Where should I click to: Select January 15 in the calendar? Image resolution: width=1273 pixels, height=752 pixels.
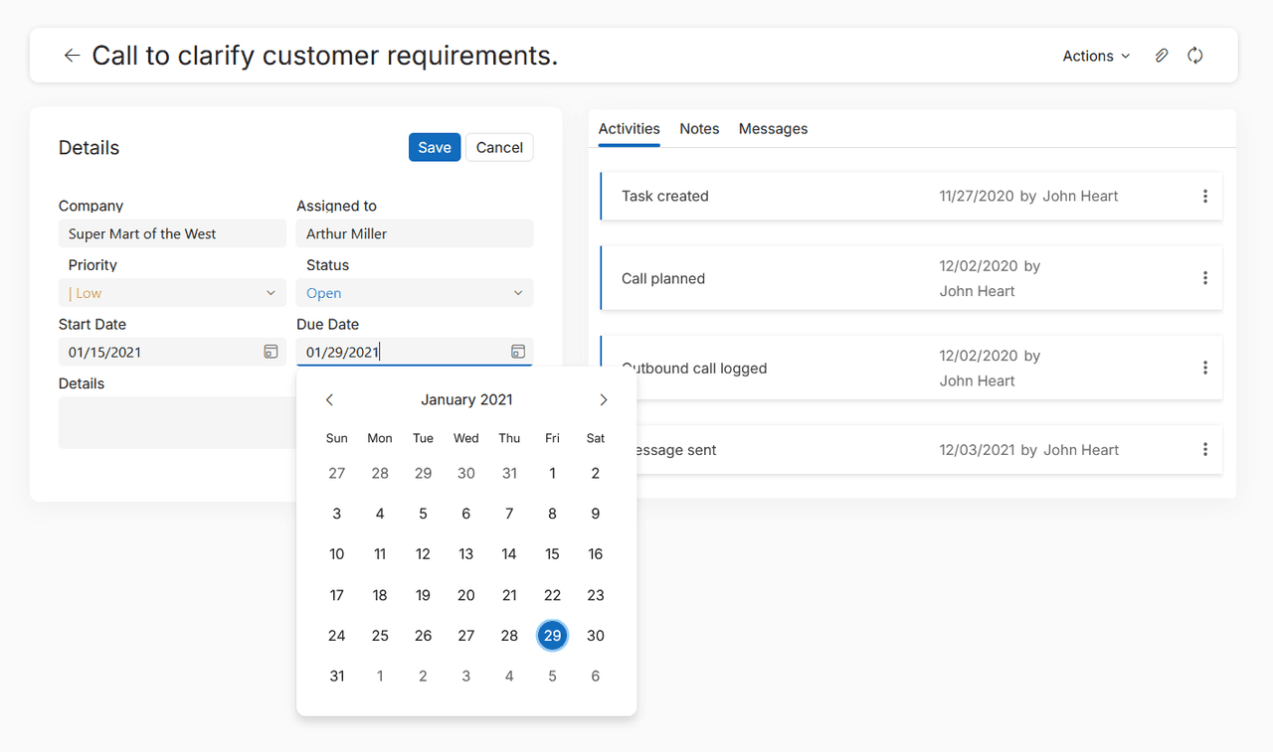click(x=552, y=554)
